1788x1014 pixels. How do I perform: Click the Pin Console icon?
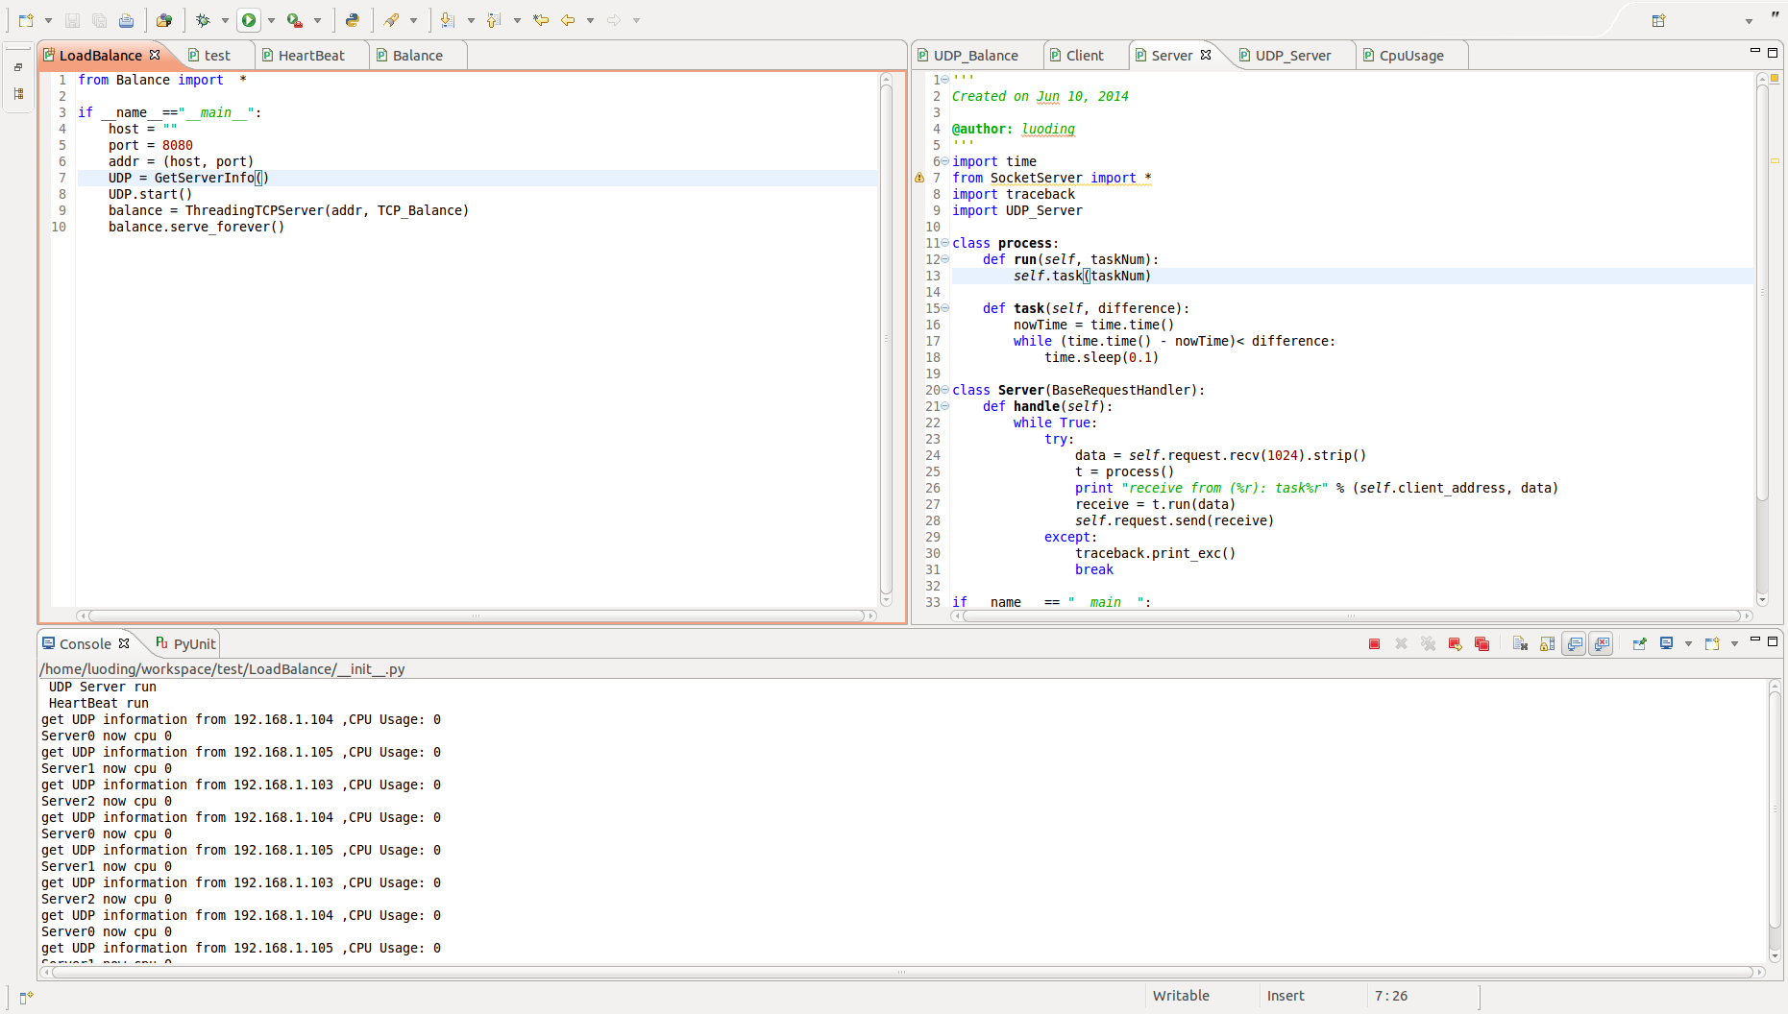coord(1639,644)
